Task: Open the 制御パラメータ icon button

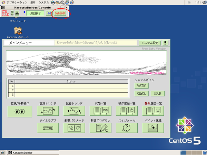Action: pyautogui.click(x=74, y=128)
